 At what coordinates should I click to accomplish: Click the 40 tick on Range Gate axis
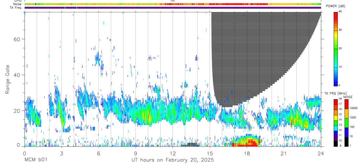(17, 75)
